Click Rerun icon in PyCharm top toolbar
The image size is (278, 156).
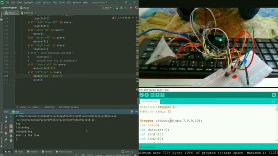116,8
